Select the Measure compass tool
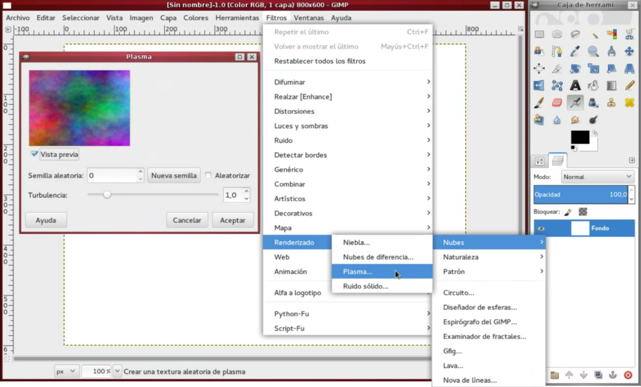 612,51
